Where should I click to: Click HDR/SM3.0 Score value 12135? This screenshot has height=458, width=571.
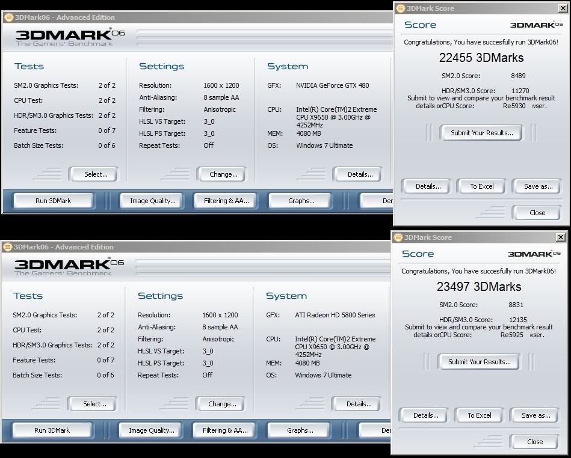pyautogui.click(x=518, y=320)
